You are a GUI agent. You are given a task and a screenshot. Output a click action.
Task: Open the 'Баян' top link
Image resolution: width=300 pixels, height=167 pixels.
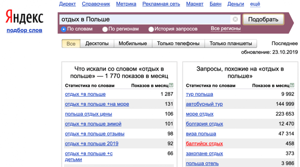click(x=215, y=4)
